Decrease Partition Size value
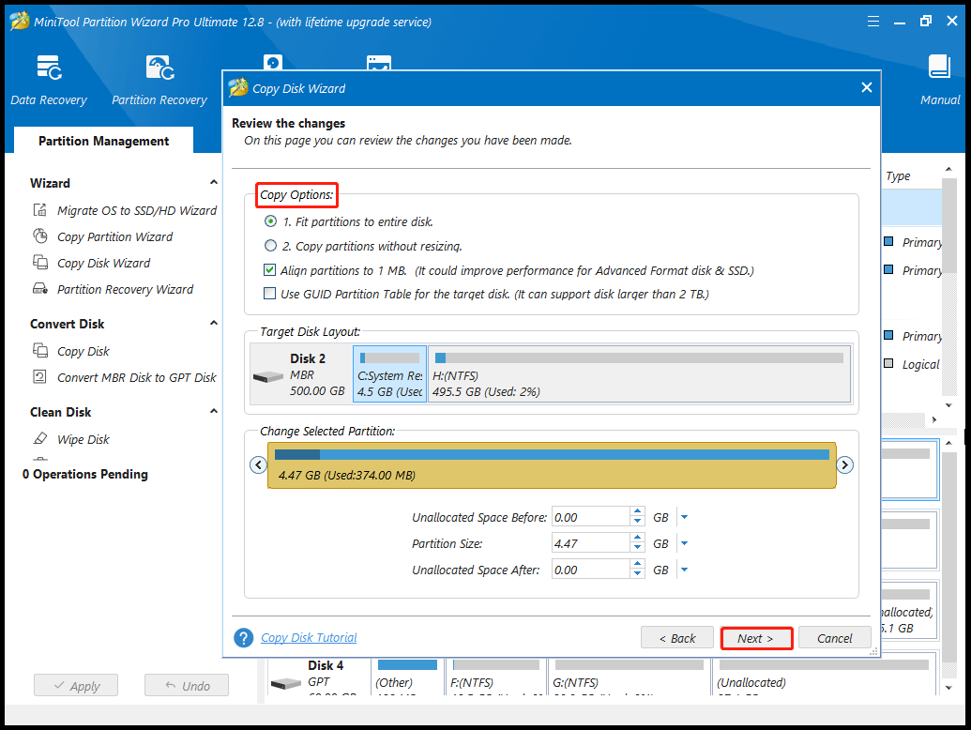The width and height of the screenshot is (971, 730). tap(638, 549)
